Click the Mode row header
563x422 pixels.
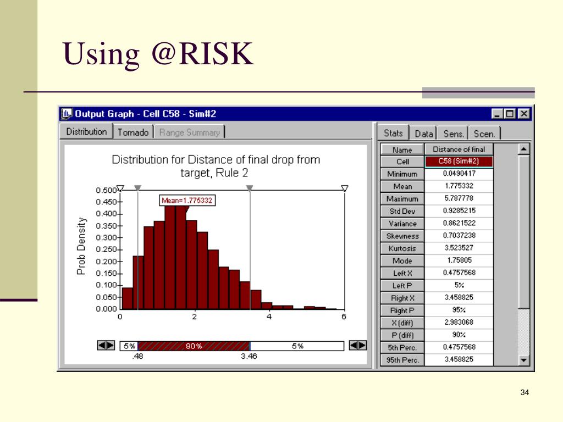pos(402,261)
